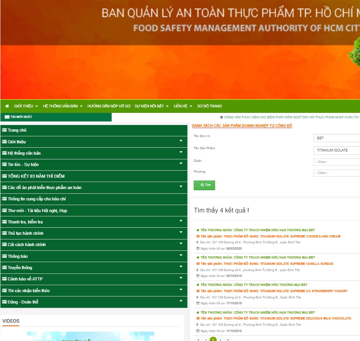Click home icon of VANILLA SUNDAE result
360x341 pixels.
[x=198, y=257]
